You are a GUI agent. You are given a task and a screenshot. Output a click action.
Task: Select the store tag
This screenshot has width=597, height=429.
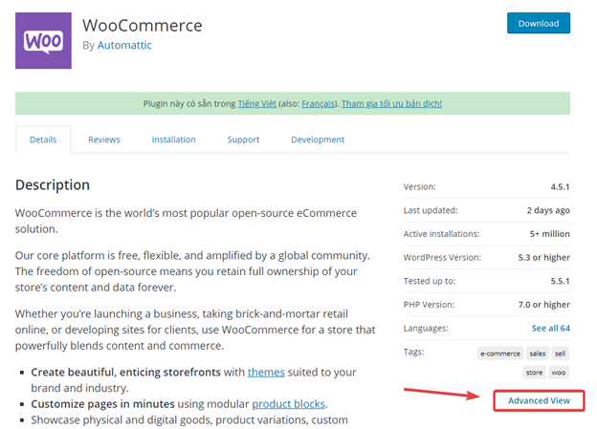click(x=534, y=373)
